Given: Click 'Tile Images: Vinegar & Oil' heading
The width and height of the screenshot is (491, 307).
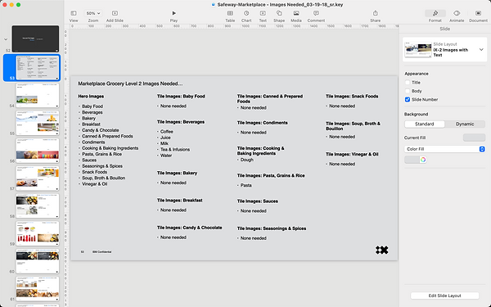Looking at the screenshot, I should pos(352,154).
